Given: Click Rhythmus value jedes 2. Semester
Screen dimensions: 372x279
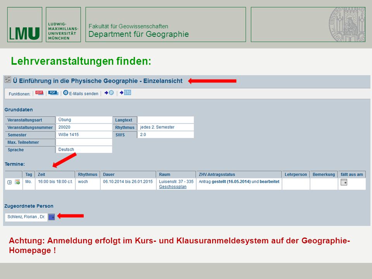Looking at the screenshot, I should click(x=157, y=127).
